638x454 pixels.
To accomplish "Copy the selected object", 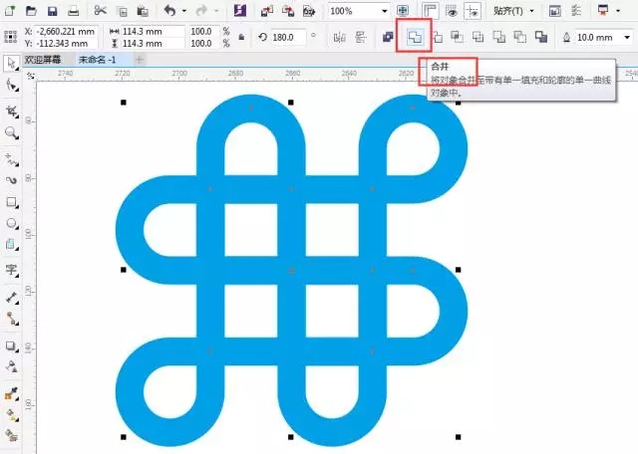I will (x=122, y=11).
